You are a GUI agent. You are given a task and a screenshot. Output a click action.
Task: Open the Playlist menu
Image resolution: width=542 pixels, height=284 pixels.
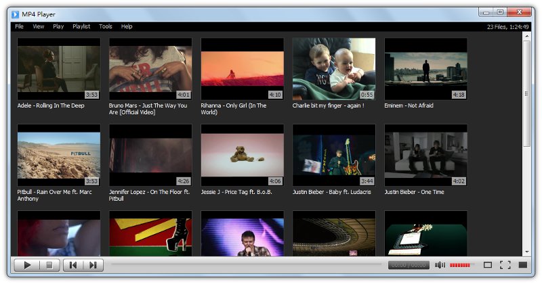(81, 26)
